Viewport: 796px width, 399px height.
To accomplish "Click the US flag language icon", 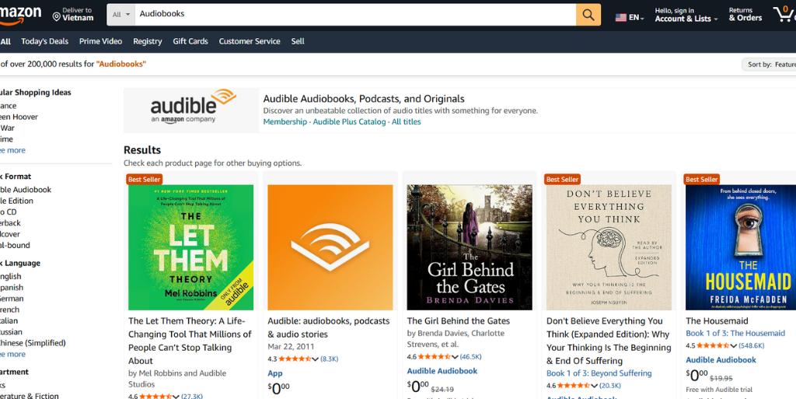I will pyautogui.click(x=620, y=17).
